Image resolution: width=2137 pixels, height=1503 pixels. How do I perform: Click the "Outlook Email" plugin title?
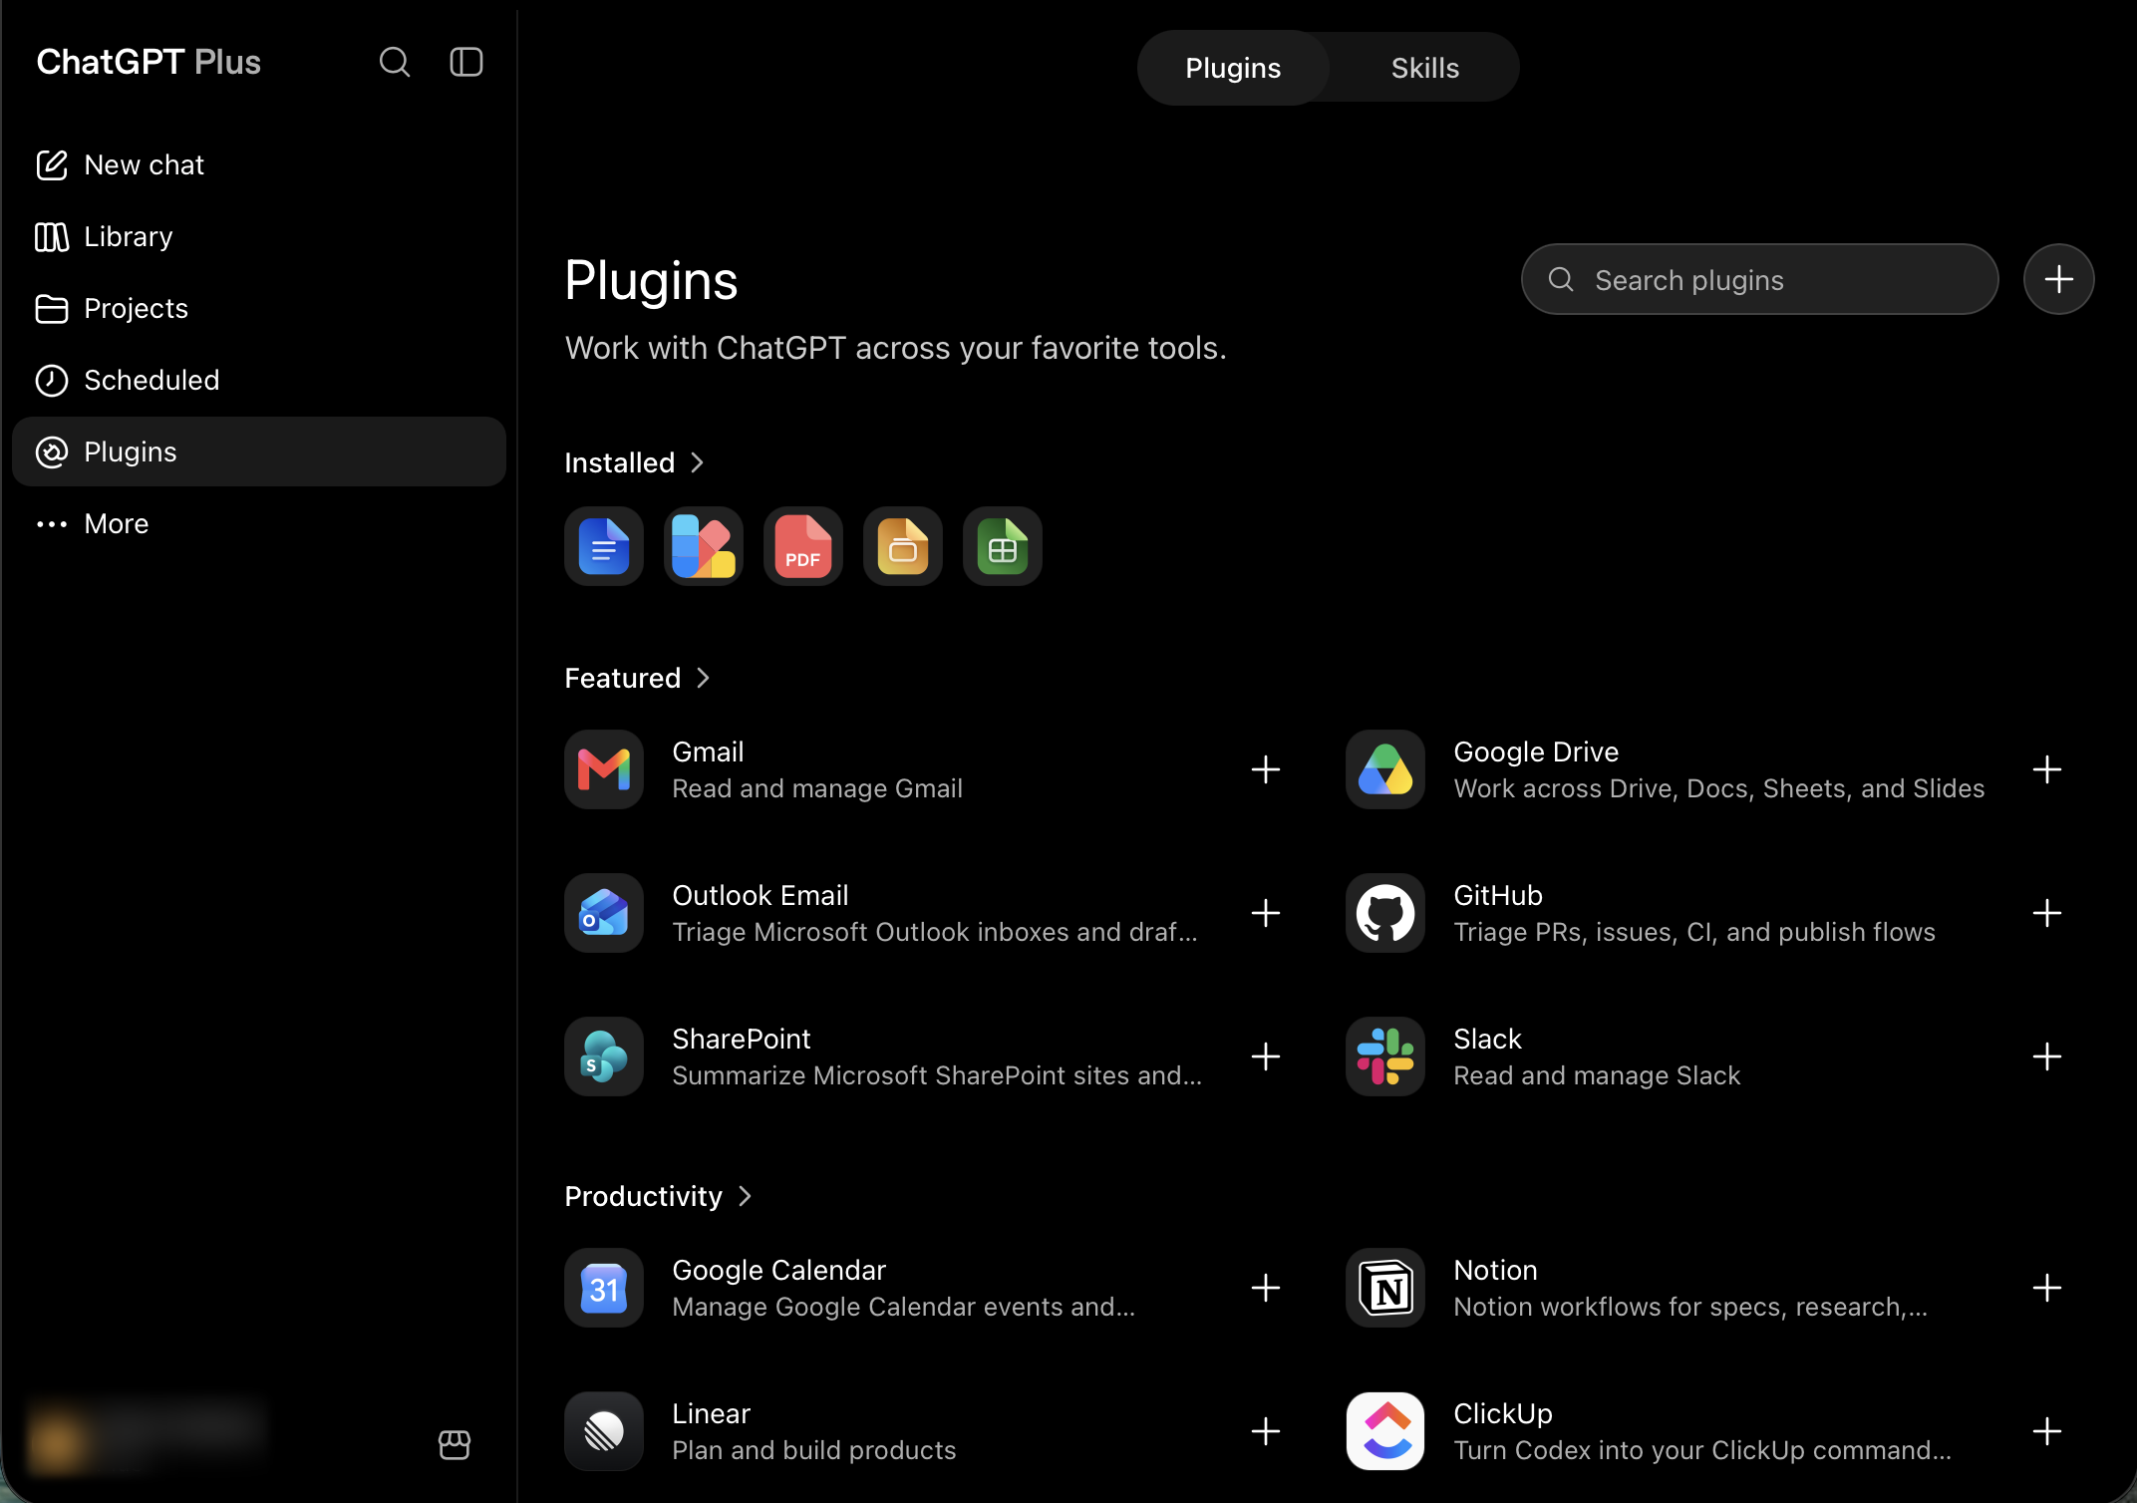point(761,895)
